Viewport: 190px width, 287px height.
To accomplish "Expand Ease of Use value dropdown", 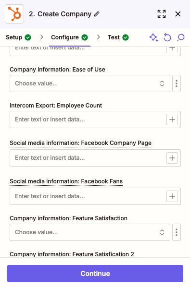I will pyautogui.click(x=90, y=84).
